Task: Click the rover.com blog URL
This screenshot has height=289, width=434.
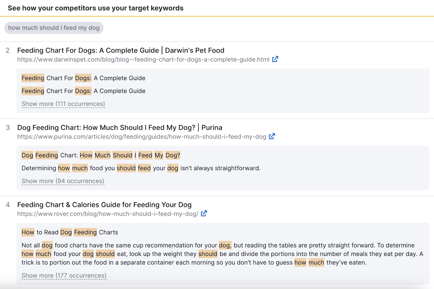Action: pos(107,214)
